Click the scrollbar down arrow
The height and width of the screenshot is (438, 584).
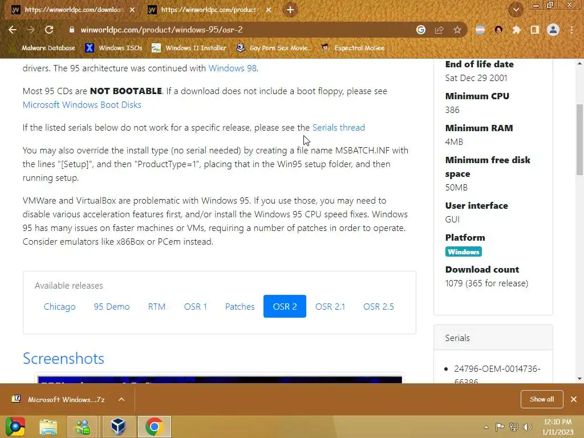[579, 379]
